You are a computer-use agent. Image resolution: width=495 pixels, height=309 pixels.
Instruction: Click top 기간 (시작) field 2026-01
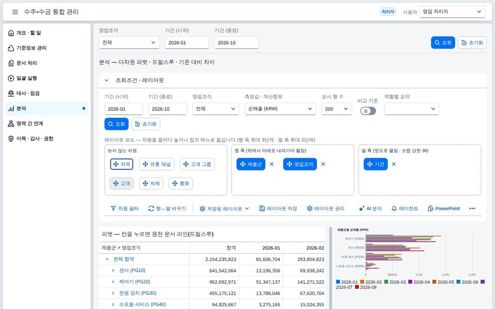click(x=187, y=42)
